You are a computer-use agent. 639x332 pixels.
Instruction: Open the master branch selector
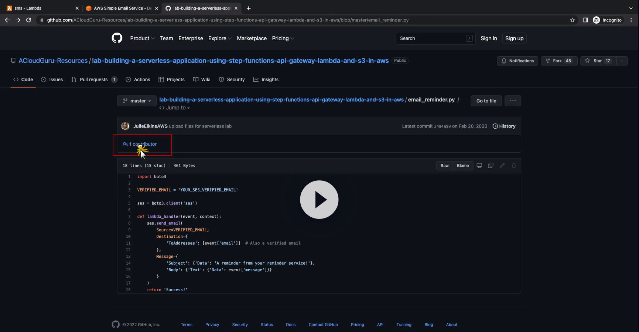137,101
